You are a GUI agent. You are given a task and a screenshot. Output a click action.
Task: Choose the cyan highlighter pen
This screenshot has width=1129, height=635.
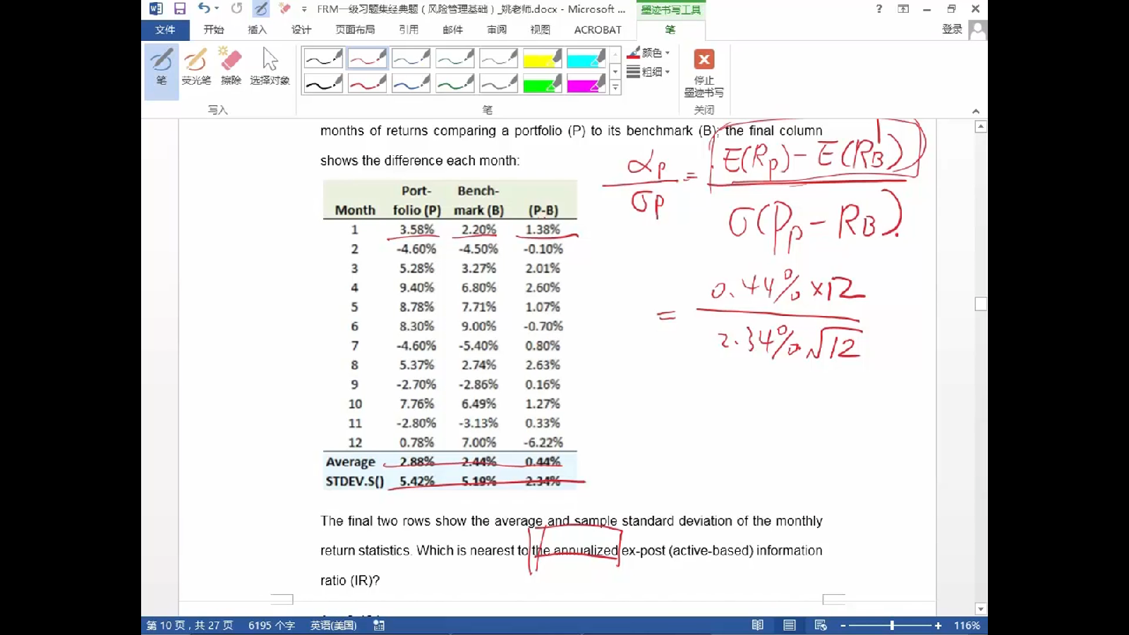coord(586,58)
